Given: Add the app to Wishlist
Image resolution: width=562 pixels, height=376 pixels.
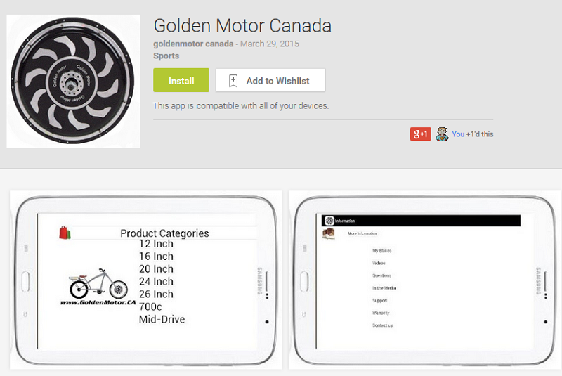Looking at the screenshot, I should pos(270,80).
